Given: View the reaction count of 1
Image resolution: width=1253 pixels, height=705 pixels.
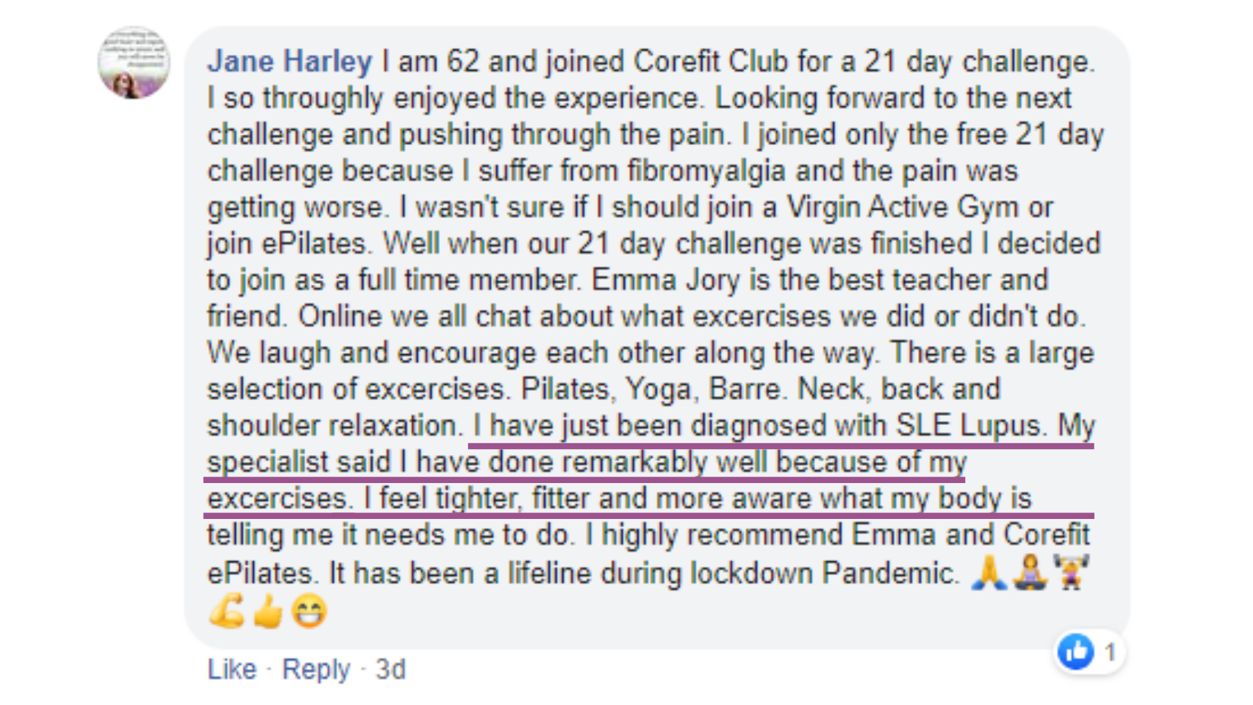Looking at the screenshot, I should (x=1109, y=651).
